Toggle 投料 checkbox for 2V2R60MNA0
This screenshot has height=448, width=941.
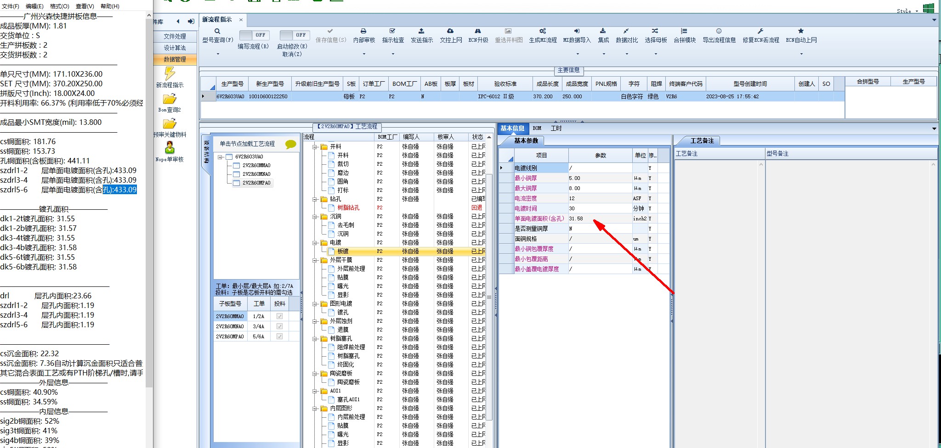[x=279, y=326]
